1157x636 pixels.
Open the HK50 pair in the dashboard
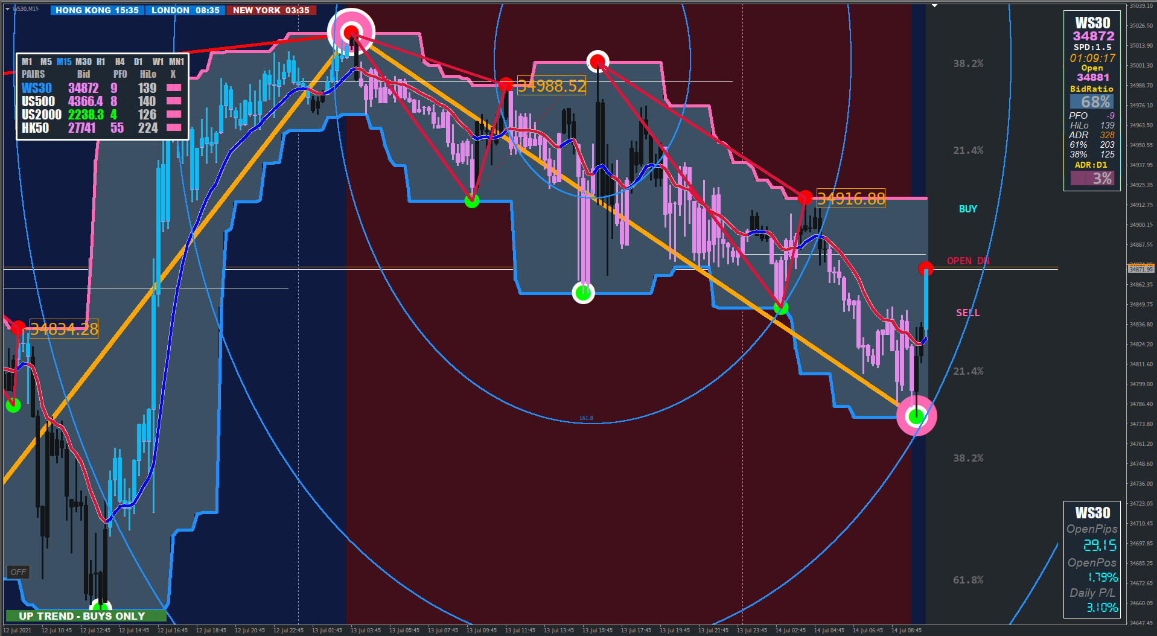(x=35, y=128)
